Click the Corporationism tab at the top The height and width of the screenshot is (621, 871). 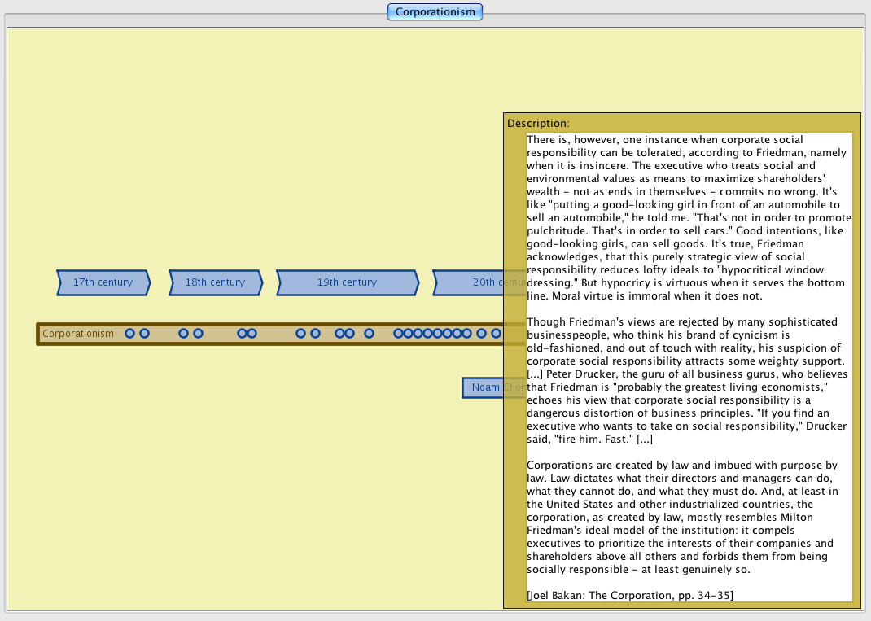(x=435, y=12)
